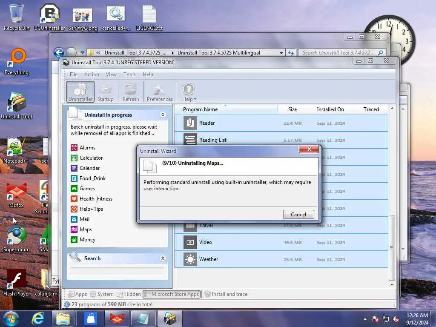Viewport: 436px width, 327px height.
Task: Open the Help toolbar dropdown
Action: click(x=189, y=92)
